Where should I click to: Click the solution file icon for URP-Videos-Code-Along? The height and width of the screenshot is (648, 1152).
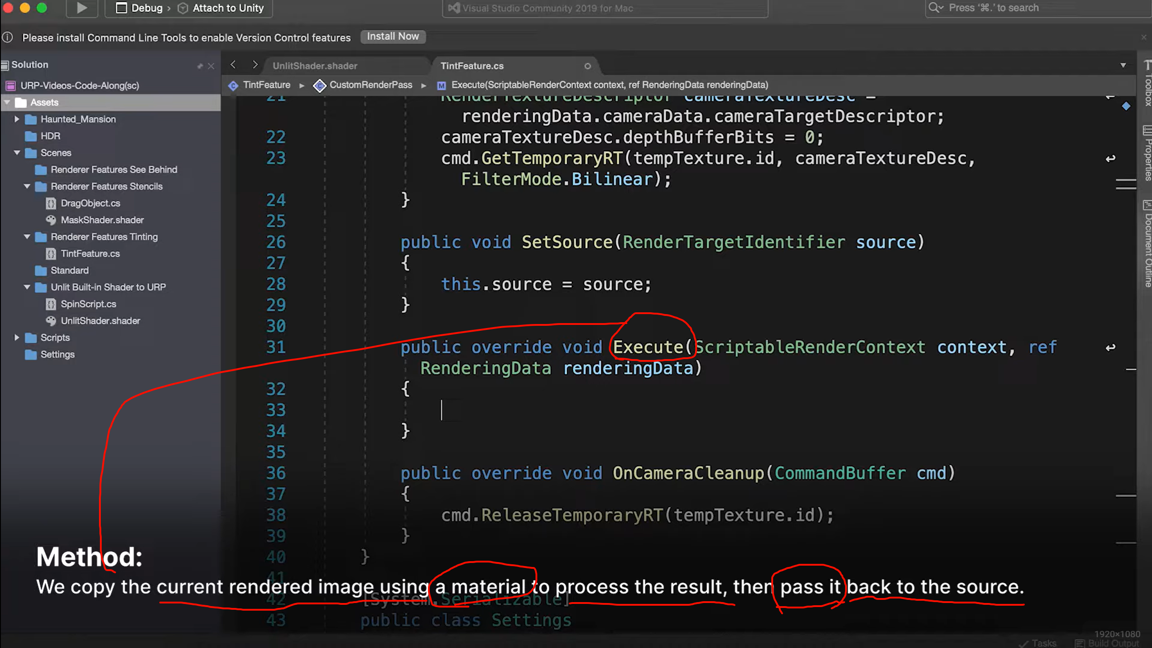pyautogui.click(x=10, y=85)
